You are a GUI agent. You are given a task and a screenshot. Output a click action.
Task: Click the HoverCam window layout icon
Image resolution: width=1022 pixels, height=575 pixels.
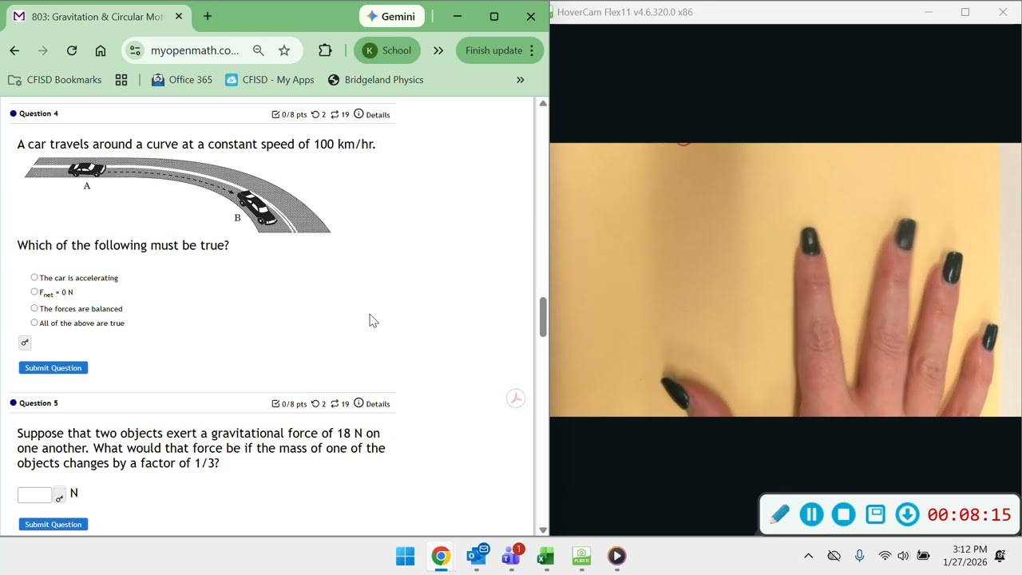[875, 514]
